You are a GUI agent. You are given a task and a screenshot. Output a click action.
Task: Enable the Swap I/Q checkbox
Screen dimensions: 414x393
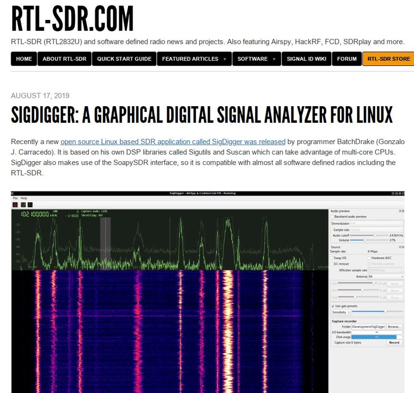coord(332,258)
